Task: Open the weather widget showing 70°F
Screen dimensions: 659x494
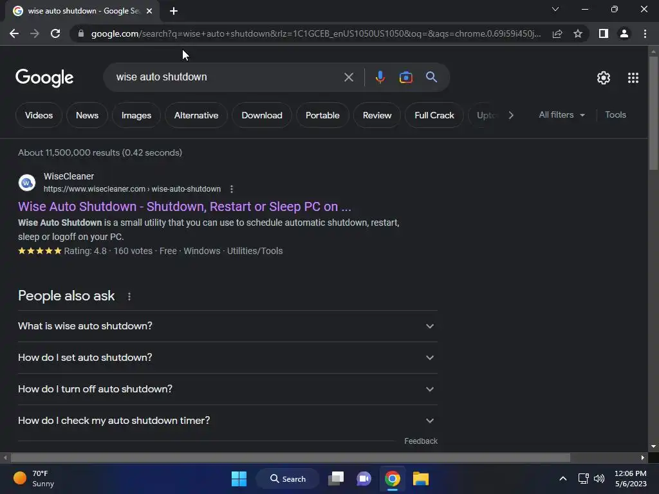Action: pos(33,479)
